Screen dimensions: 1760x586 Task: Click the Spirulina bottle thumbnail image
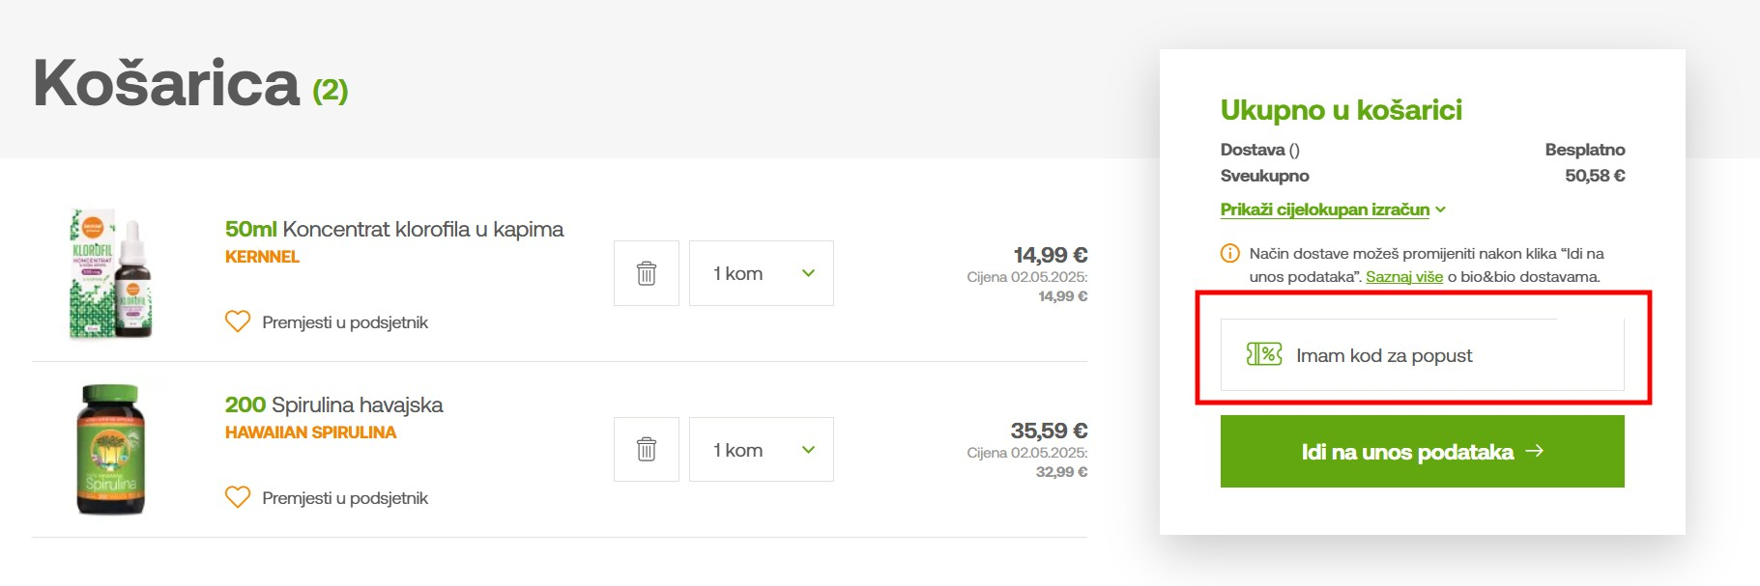pos(110,450)
